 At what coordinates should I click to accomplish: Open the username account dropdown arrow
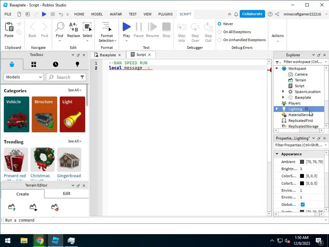pos(326,14)
